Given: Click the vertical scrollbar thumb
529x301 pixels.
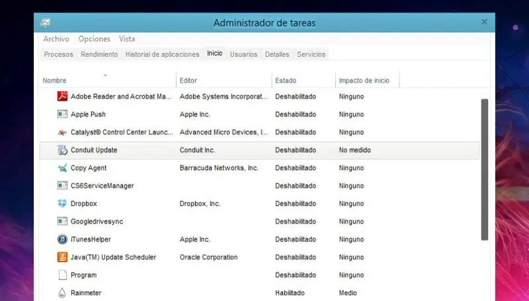Looking at the screenshot, I should [x=485, y=169].
